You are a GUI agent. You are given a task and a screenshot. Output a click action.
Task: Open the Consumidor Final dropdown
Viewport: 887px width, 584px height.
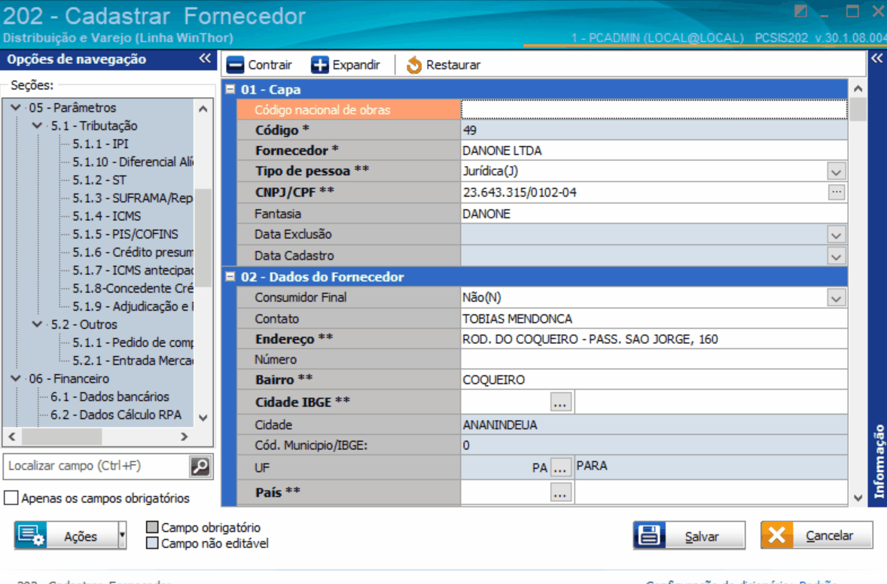pos(836,298)
